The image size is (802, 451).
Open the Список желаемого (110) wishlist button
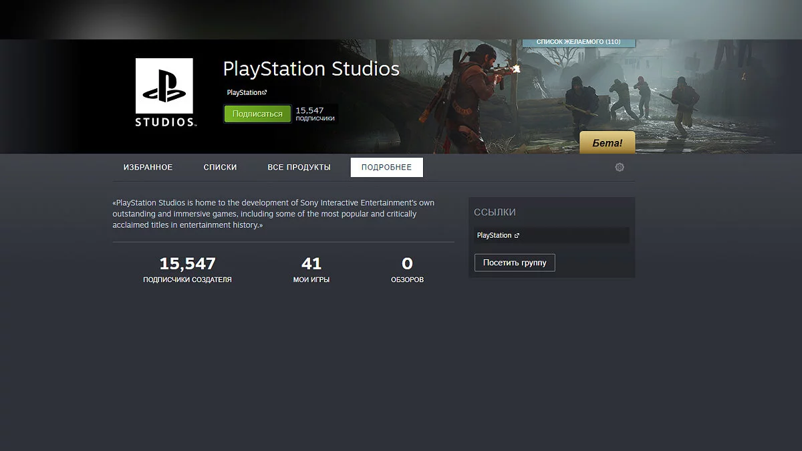coord(578,42)
